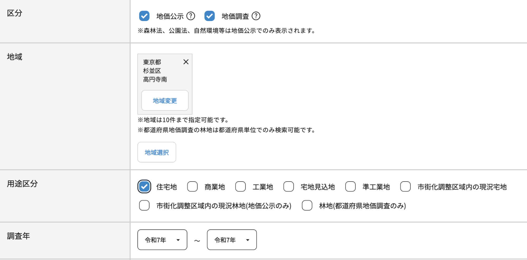Image resolution: width=527 pixels, height=260 pixels.
Task: Click the 地域変更 button
Action: 165,101
